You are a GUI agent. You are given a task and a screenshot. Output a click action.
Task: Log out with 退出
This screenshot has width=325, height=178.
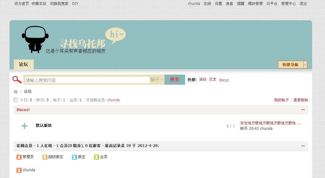coord(303,3)
